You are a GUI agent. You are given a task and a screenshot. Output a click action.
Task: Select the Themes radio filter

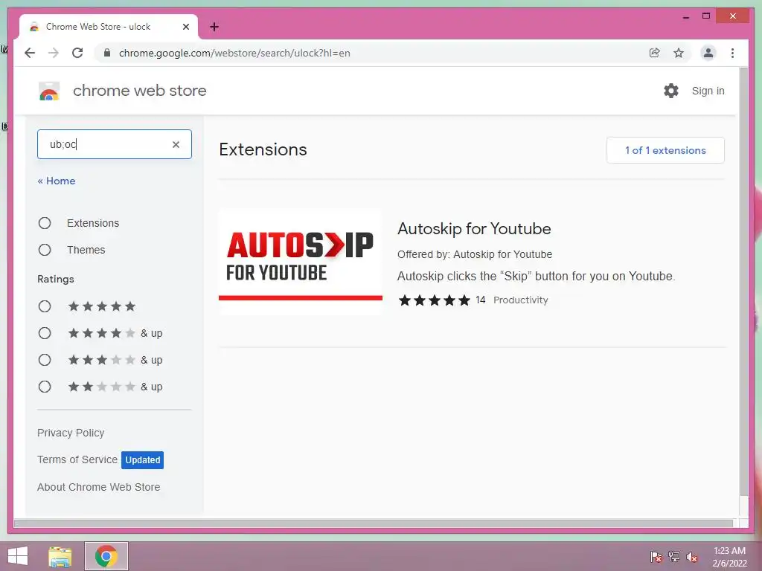pyautogui.click(x=45, y=250)
